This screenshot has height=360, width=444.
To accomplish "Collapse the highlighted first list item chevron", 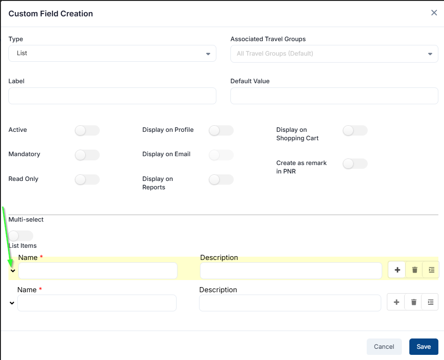I will 13,271.
